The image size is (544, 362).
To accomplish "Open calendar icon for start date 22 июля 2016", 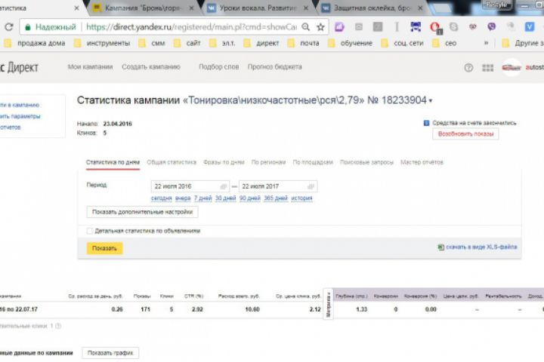I will point(224,186).
